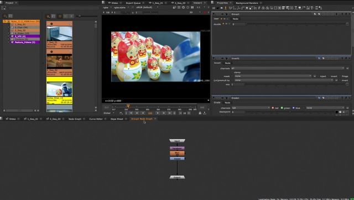
Task: Click the circular icon next to the pause icon in the viewer toolbar
Action: (188, 7)
